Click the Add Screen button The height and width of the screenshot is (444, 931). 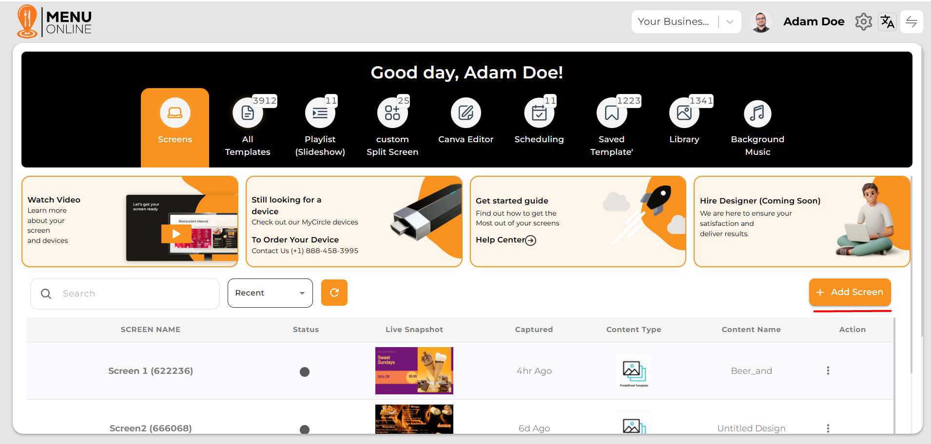pos(850,292)
